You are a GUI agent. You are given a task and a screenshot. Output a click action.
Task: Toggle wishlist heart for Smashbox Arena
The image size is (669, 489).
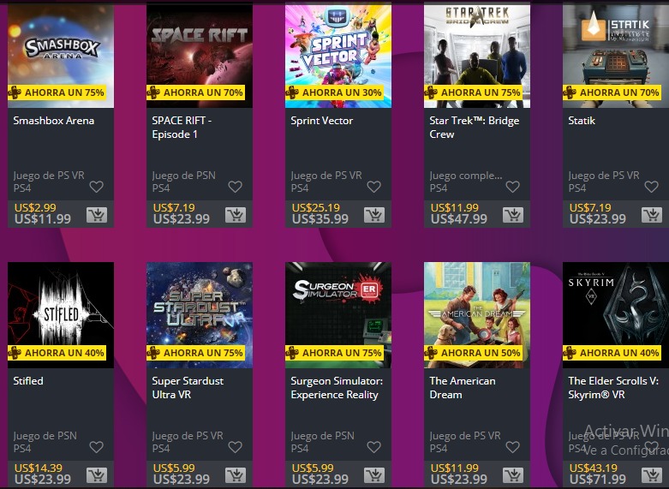pyautogui.click(x=97, y=187)
